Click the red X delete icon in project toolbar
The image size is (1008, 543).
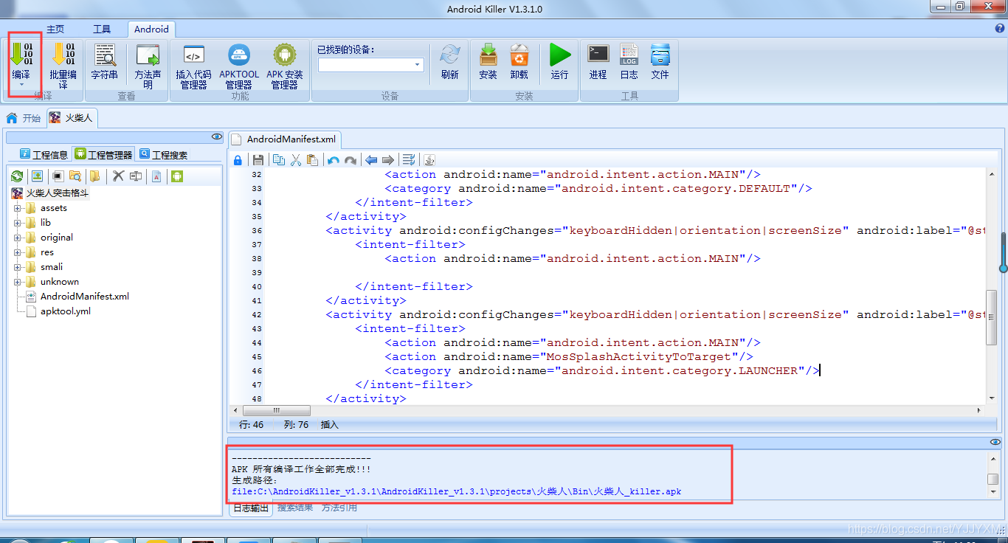(117, 176)
